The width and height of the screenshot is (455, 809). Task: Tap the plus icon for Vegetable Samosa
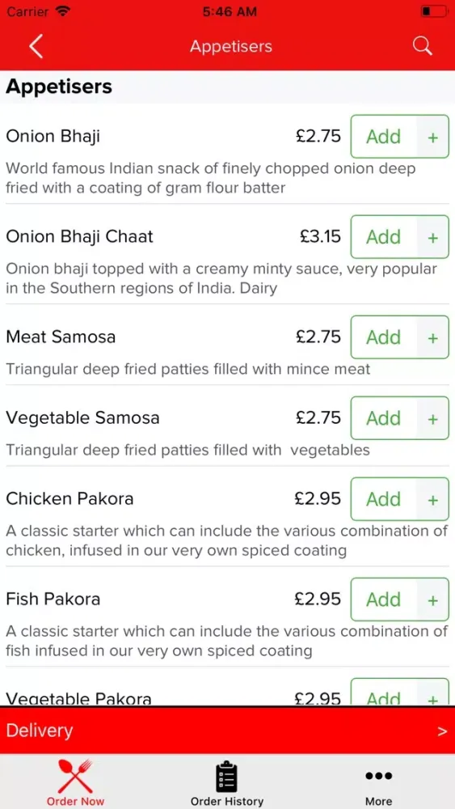[x=433, y=418]
